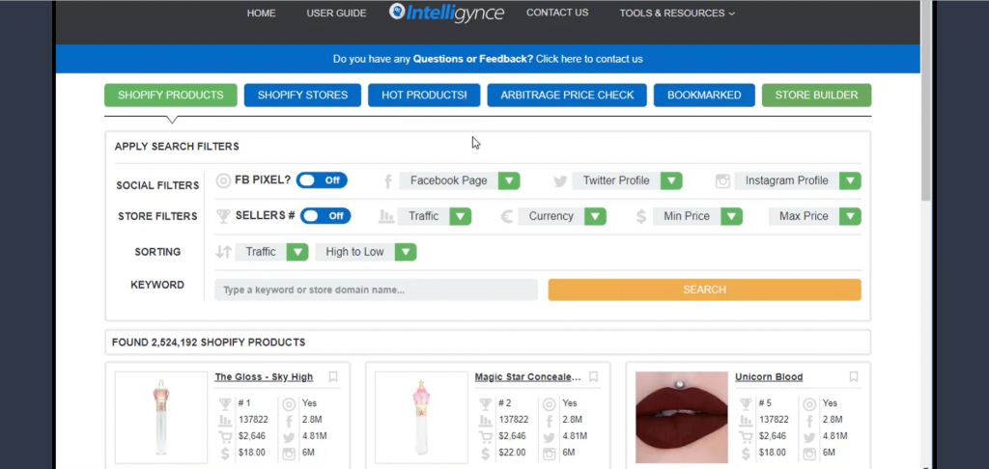Open the Unicorn Blood product link
The height and width of the screenshot is (469, 989).
pos(769,377)
